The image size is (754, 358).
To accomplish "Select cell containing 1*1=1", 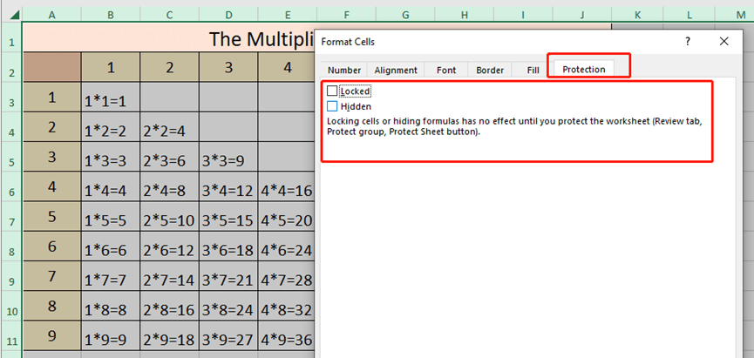I will 111,97.
